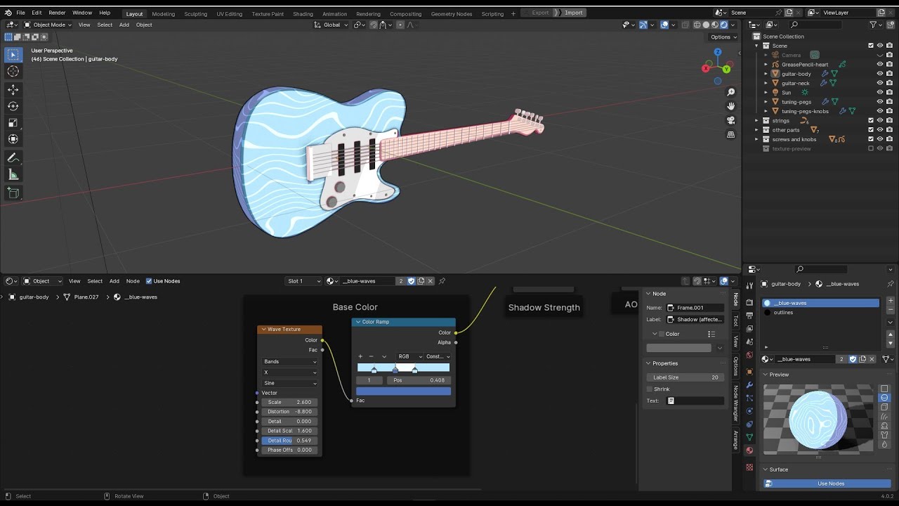Open the Bands type dropdown
The height and width of the screenshot is (506, 899).
290,362
